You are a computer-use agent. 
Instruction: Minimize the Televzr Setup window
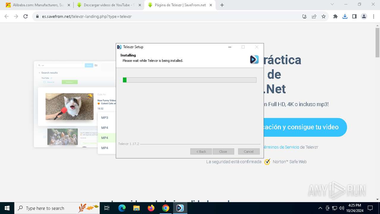pos(230,47)
